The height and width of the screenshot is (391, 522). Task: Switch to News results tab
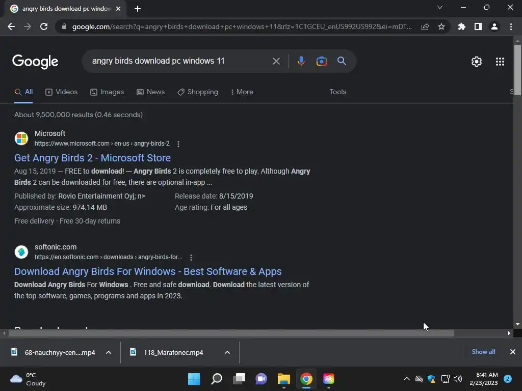pos(151,92)
